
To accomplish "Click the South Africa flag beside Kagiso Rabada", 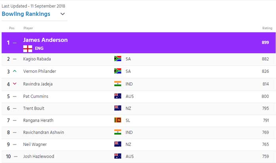I will coord(118,58).
